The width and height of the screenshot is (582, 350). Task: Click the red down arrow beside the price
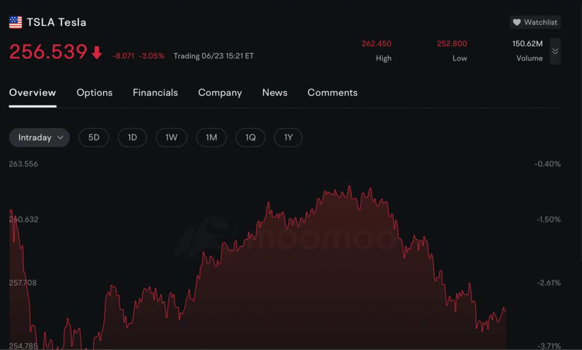97,52
